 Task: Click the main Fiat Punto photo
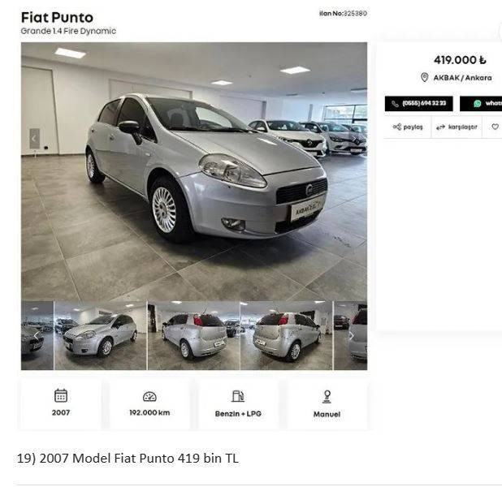[194, 171]
